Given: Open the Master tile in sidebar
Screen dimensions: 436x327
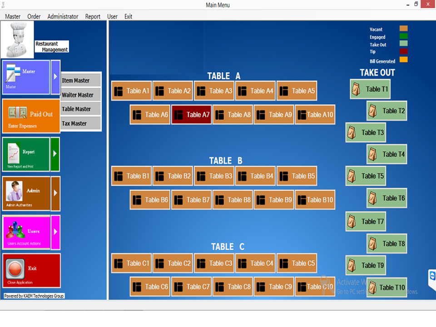Looking at the screenshot, I should coord(26,77).
